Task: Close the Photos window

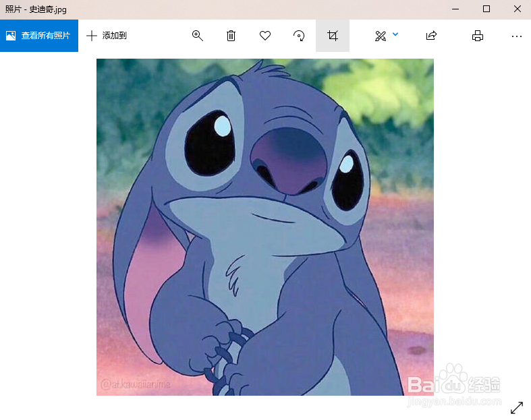Action: (x=517, y=9)
